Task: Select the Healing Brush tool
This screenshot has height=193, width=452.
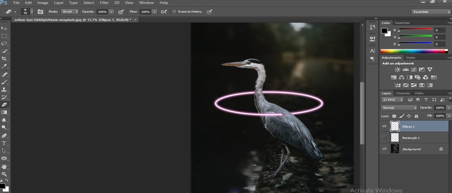Action: click(x=4, y=74)
